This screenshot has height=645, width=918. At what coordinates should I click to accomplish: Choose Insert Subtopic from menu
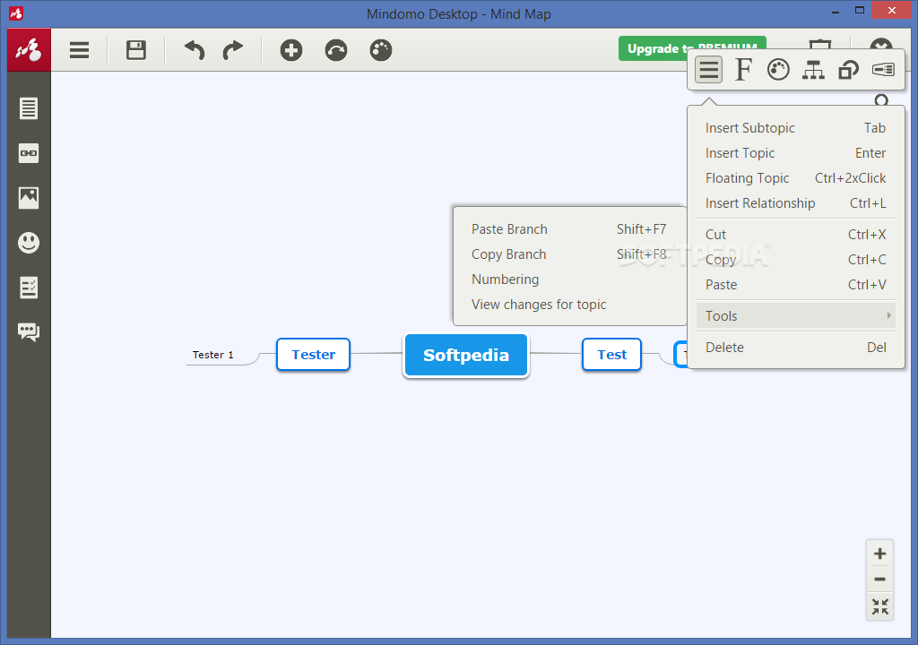coord(796,128)
